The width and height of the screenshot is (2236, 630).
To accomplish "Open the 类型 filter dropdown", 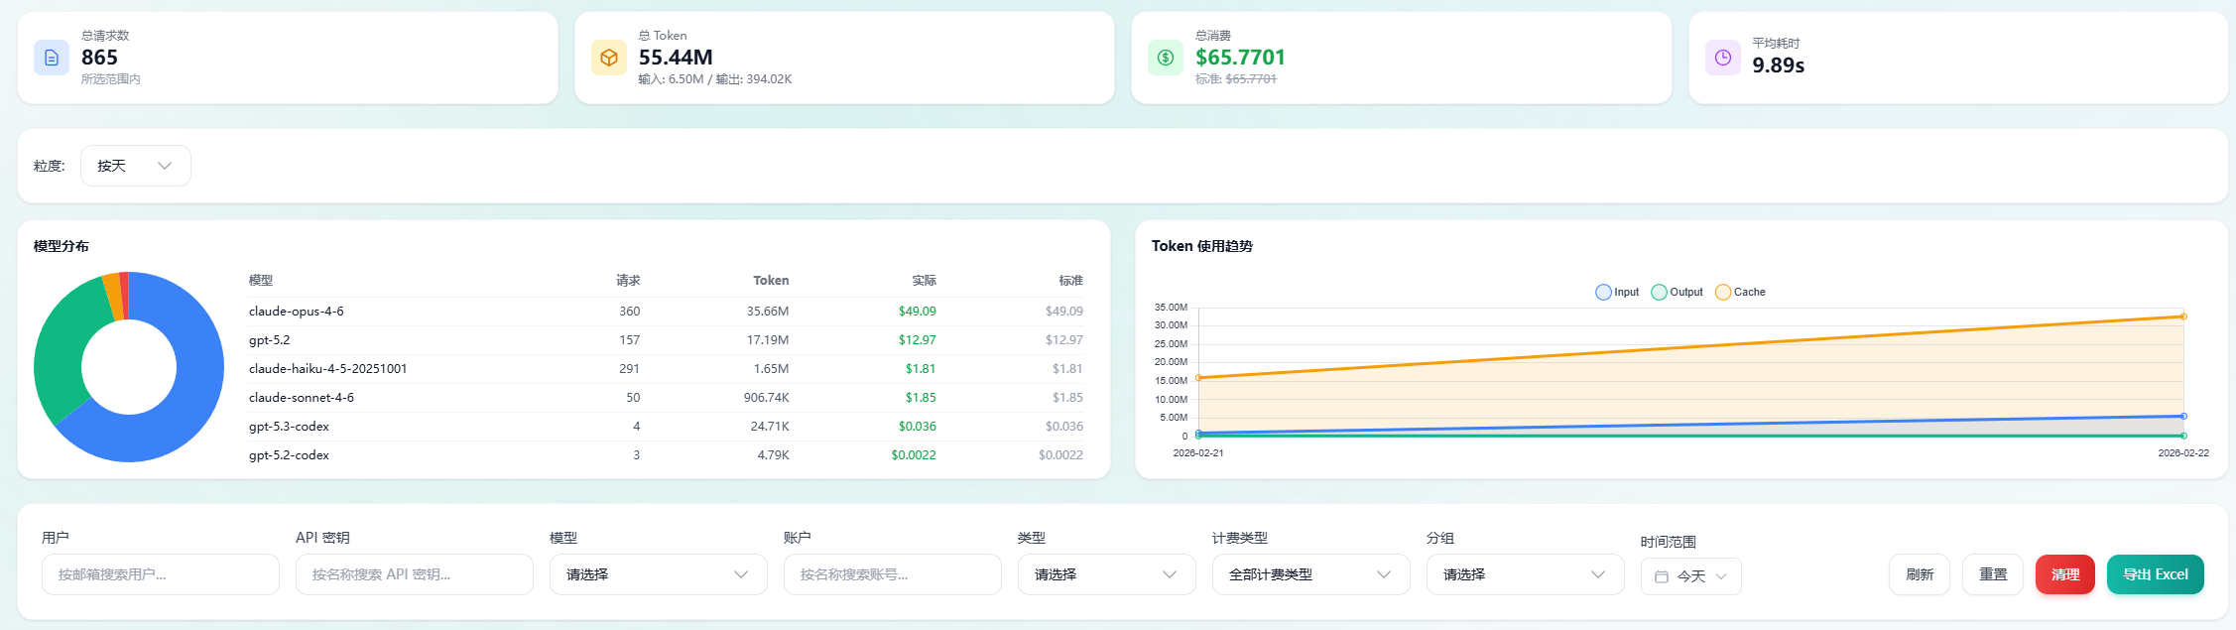I will pos(1107,574).
